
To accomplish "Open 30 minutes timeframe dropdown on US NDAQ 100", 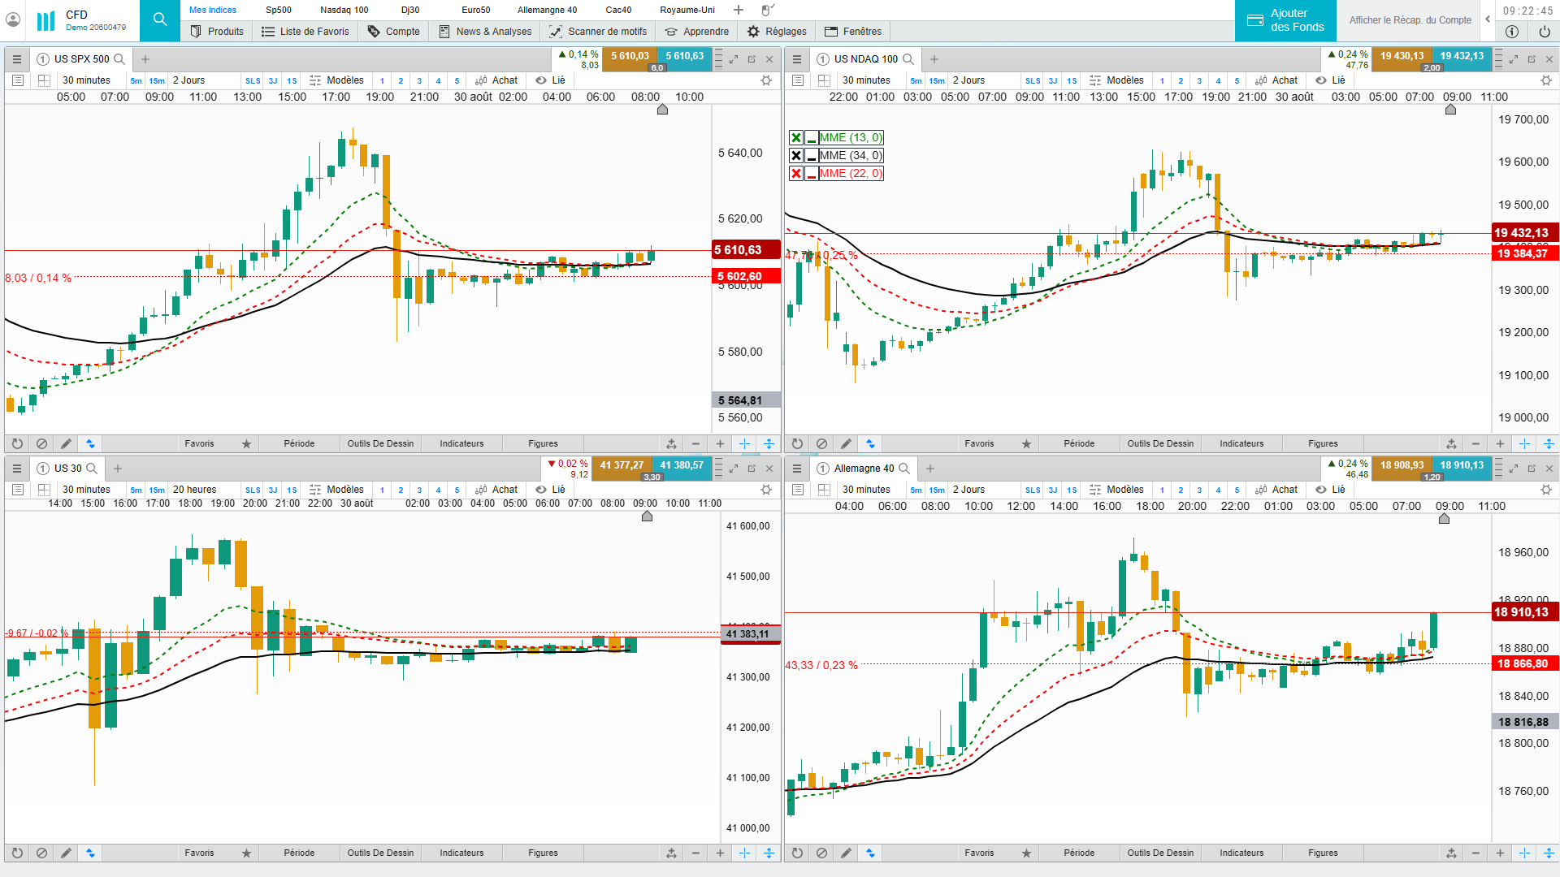I will [866, 80].
